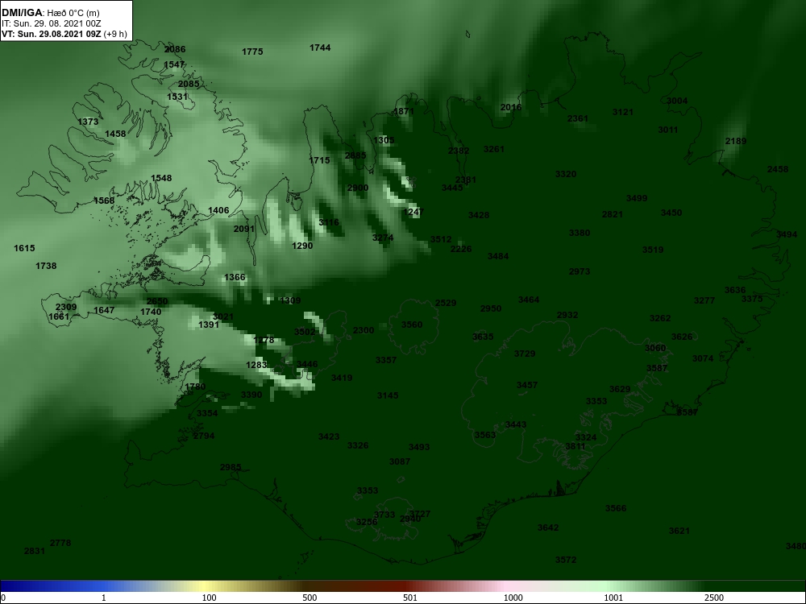Select the map value 1568

coord(104,201)
